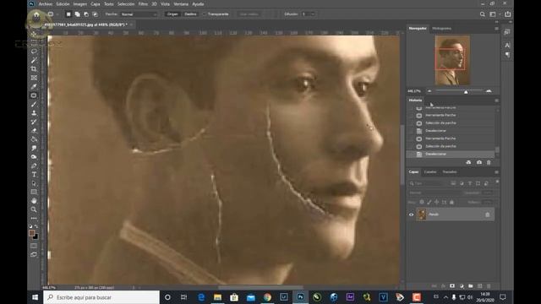The width and height of the screenshot is (541, 304).
Task: Open Navegador panel options menu
Action: click(496, 28)
